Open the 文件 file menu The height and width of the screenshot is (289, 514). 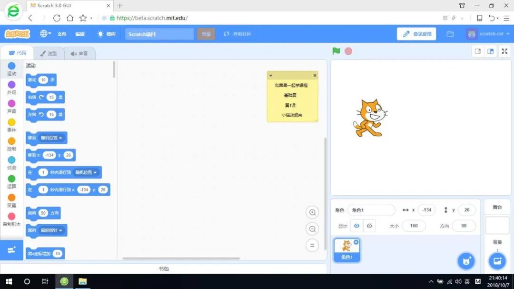[x=62, y=34]
